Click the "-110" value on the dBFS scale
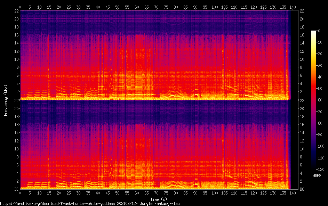 coord(320,158)
